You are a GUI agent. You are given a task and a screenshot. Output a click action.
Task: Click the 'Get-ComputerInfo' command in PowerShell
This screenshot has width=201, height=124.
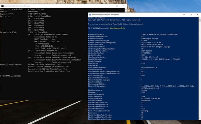[118, 28]
